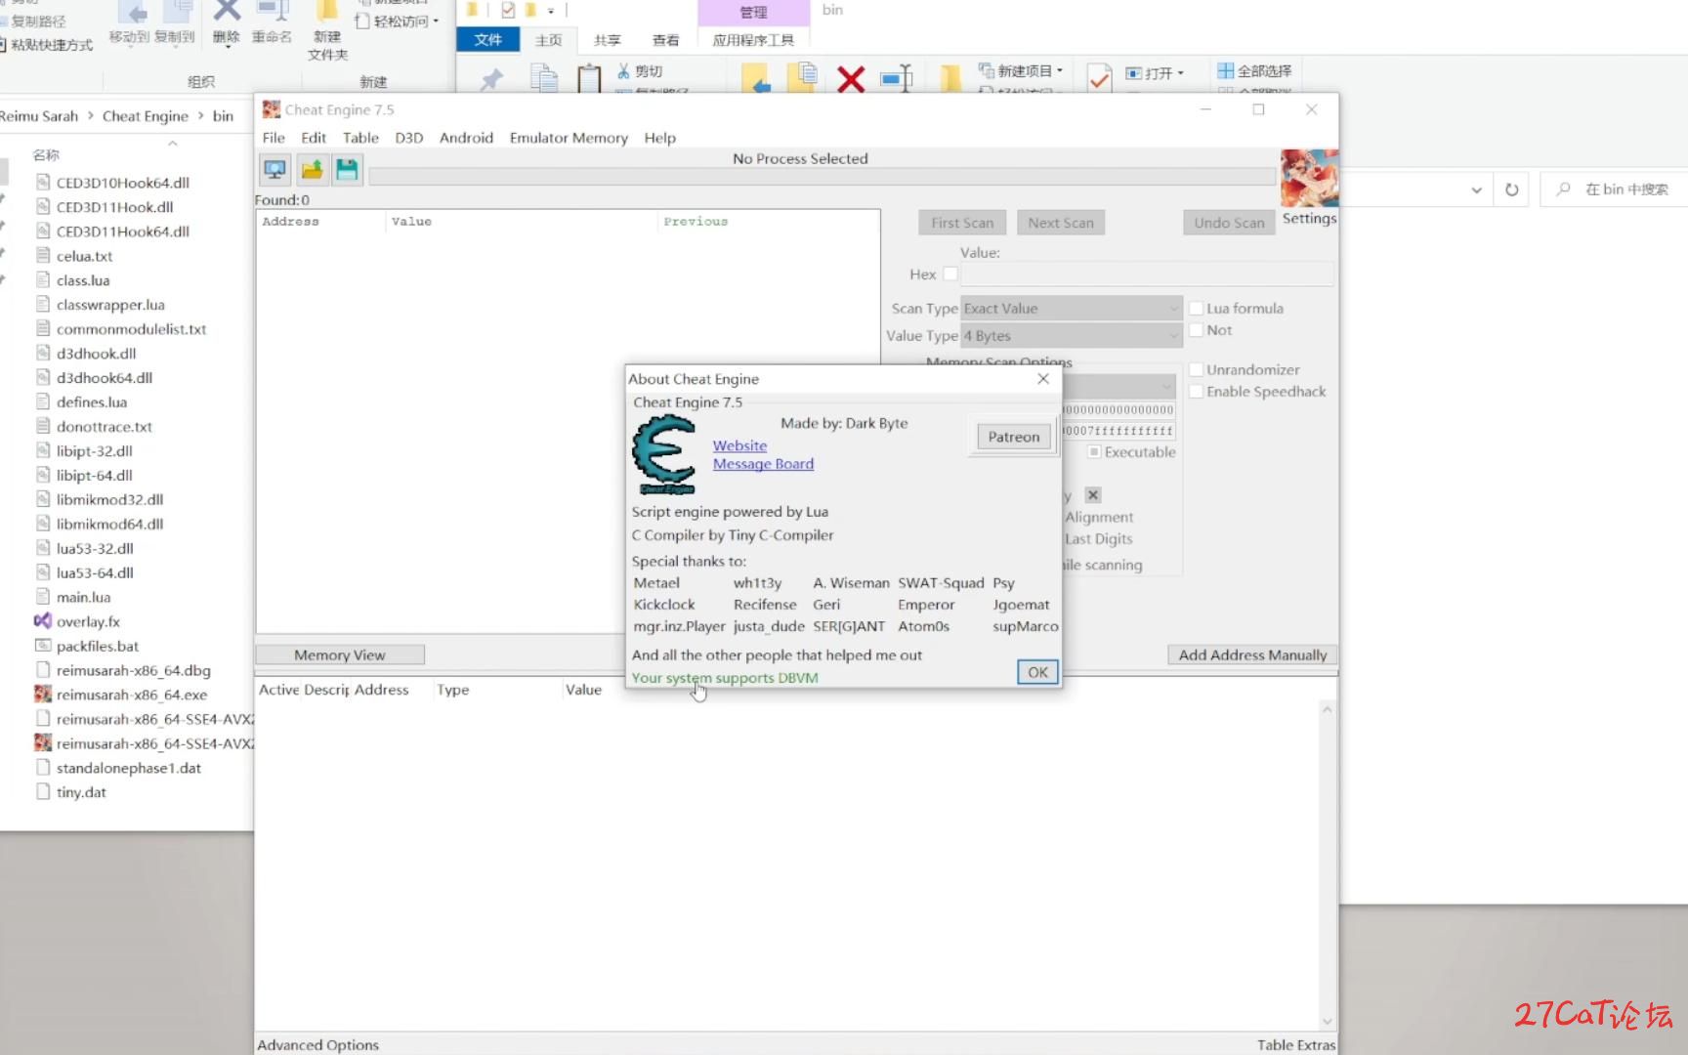Toggle the Hex checkbox
This screenshot has width=1688, height=1055.
click(x=950, y=274)
